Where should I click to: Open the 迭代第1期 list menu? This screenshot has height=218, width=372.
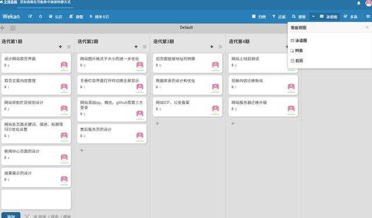click(x=69, y=47)
